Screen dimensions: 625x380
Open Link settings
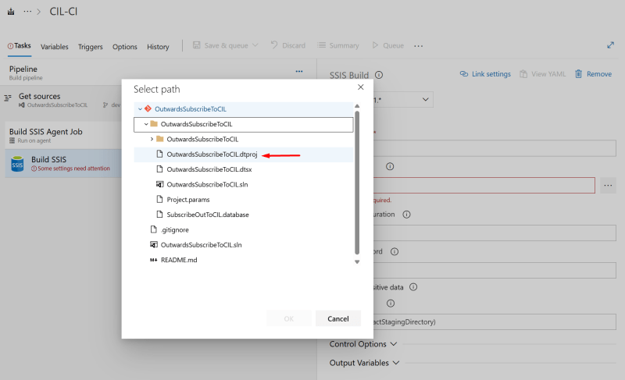[485, 74]
